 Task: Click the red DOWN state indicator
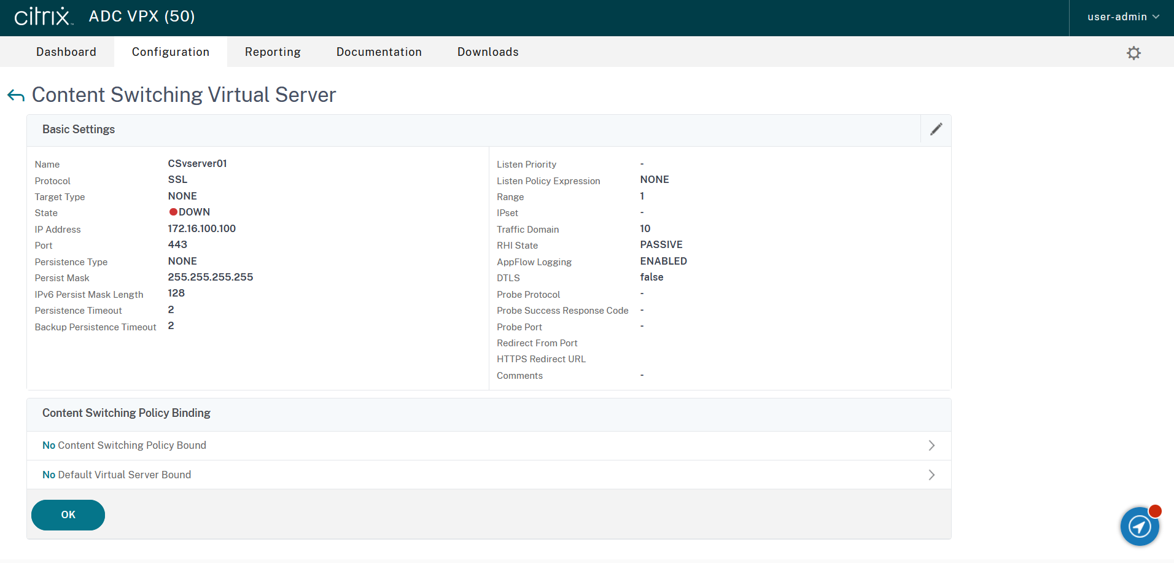(173, 212)
